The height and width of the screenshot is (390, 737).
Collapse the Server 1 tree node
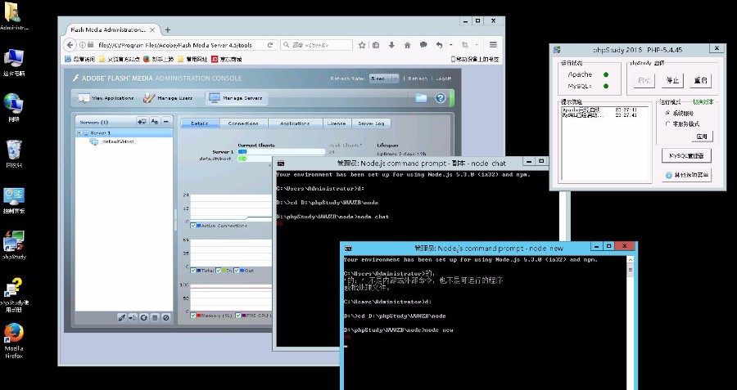click(79, 132)
